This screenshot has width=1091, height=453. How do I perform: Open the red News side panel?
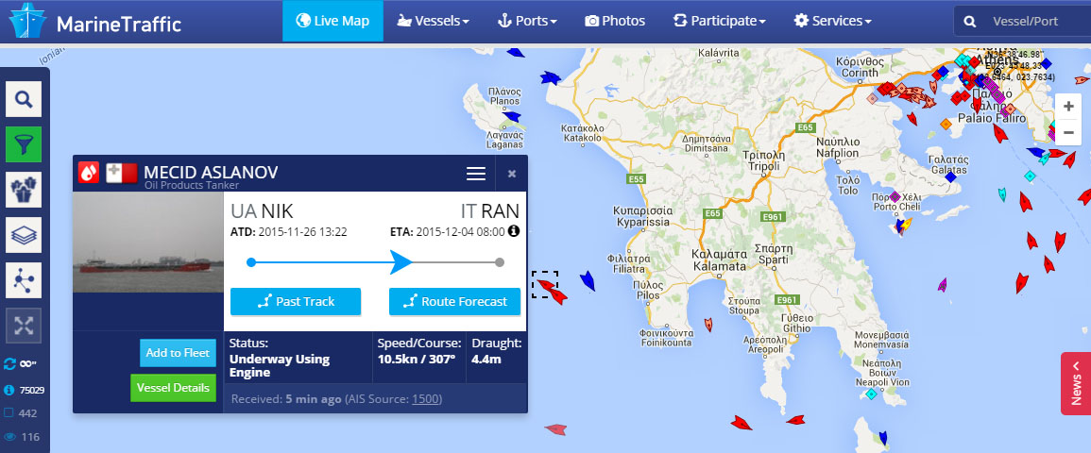[1076, 383]
